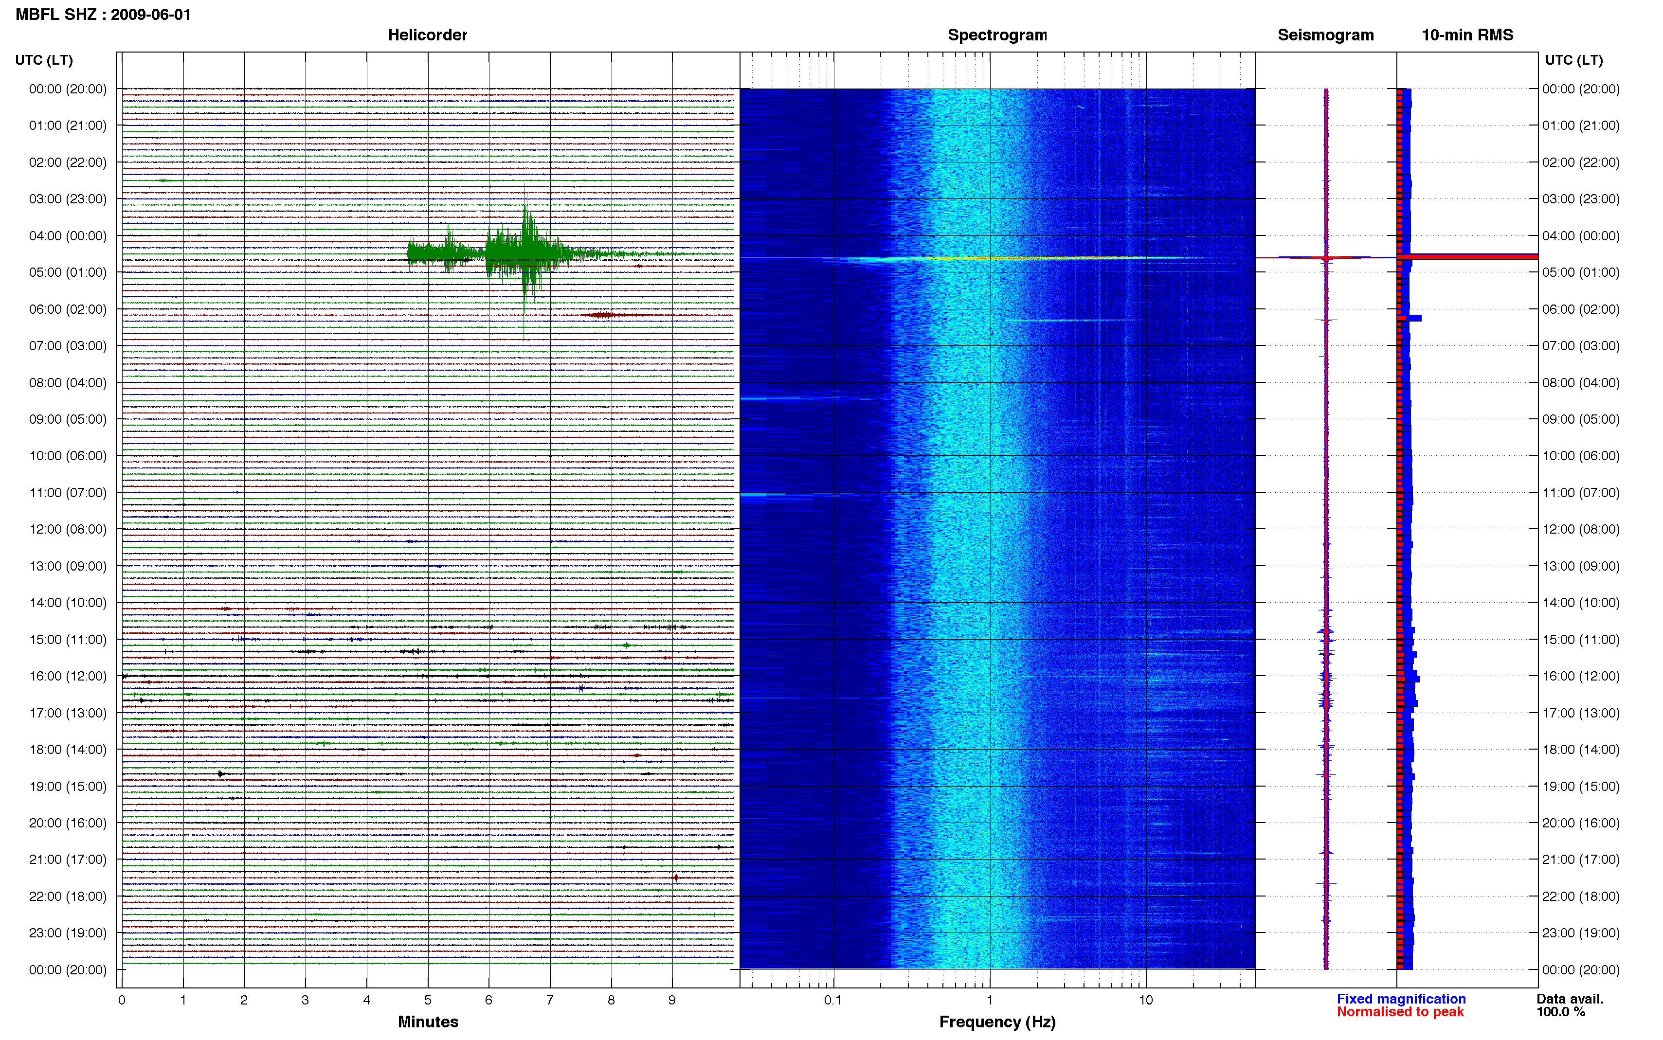Image resolution: width=1663 pixels, height=1040 pixels.
Task: Select minute tick '6' on the Helicorder axis
Action: coord(489,1001)
